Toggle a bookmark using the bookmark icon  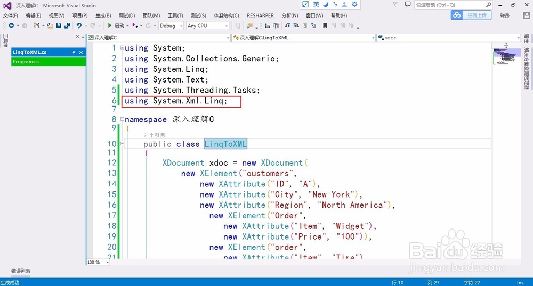[325, 26]
